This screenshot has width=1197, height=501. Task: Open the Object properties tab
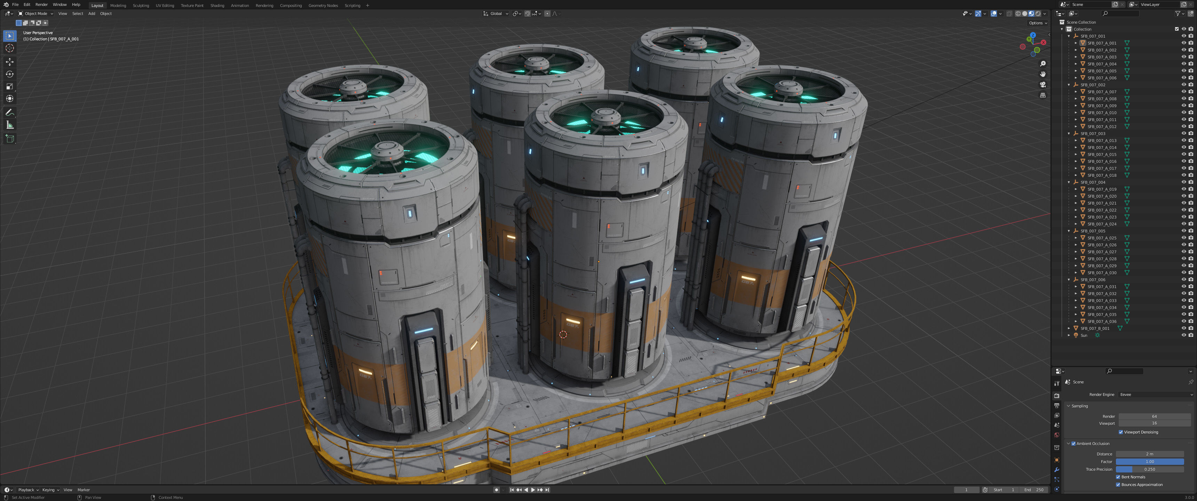1057,460
